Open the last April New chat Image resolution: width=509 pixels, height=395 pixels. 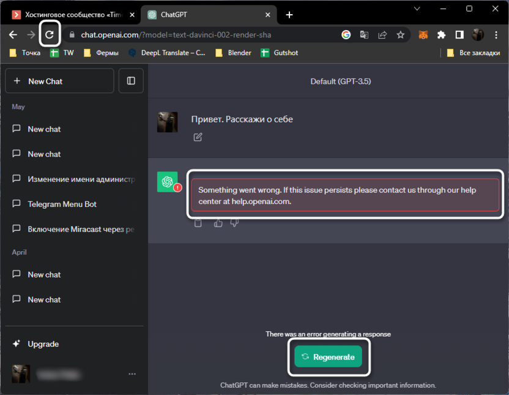pos(74,299)
